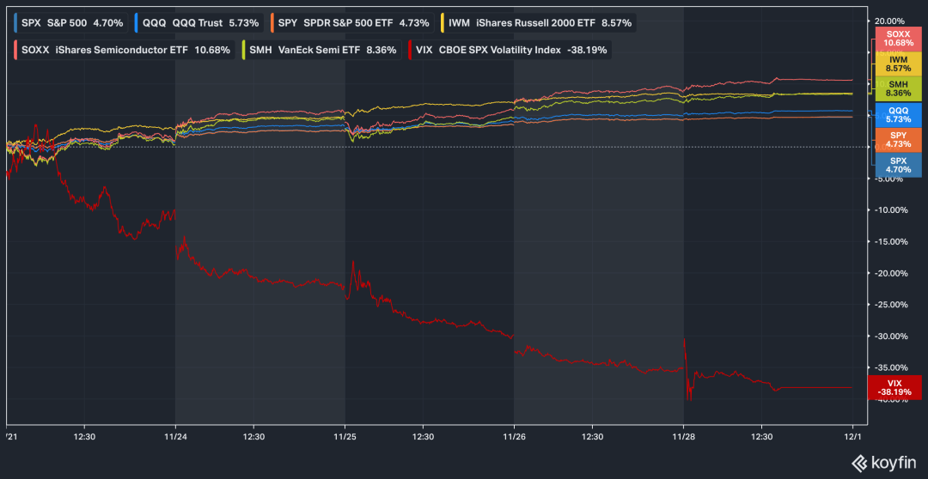Click the 11/25 date label on time axis
The width and height of the screenshot is (928, 479).
[x=345, y=436]
